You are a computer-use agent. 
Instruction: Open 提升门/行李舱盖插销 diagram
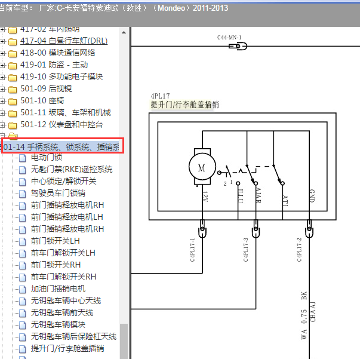point(67,349)
